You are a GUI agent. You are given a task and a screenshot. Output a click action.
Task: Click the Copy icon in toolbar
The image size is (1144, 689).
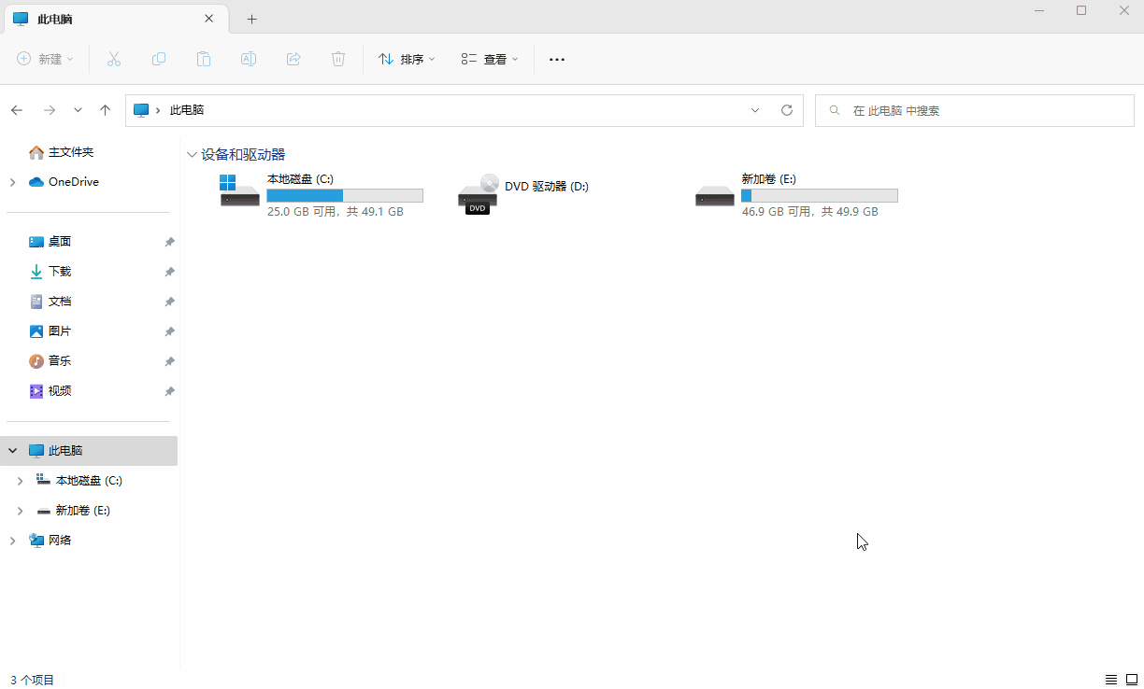[x=159, y=59]
